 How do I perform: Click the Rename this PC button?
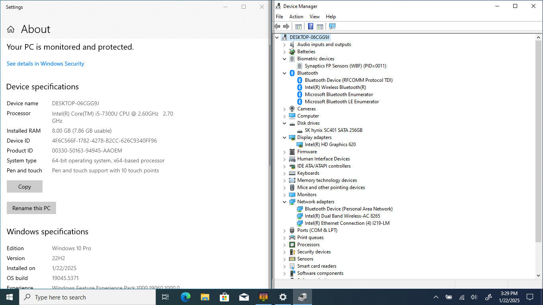click(31, 208)
